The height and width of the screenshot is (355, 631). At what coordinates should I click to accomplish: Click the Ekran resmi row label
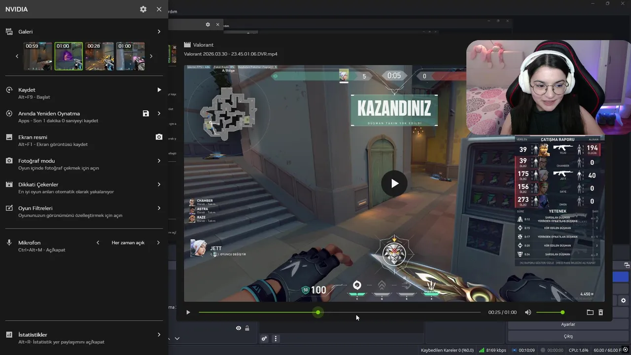[33, 137]
